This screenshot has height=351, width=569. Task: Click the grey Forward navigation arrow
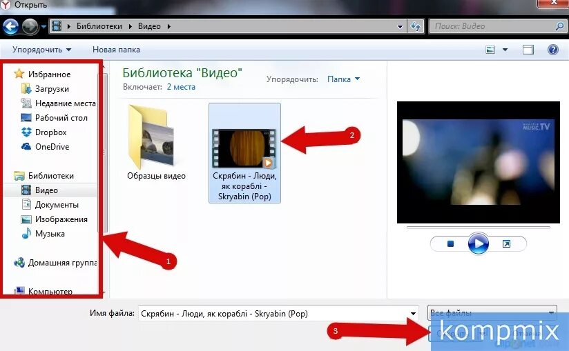(x=30, y=27)
